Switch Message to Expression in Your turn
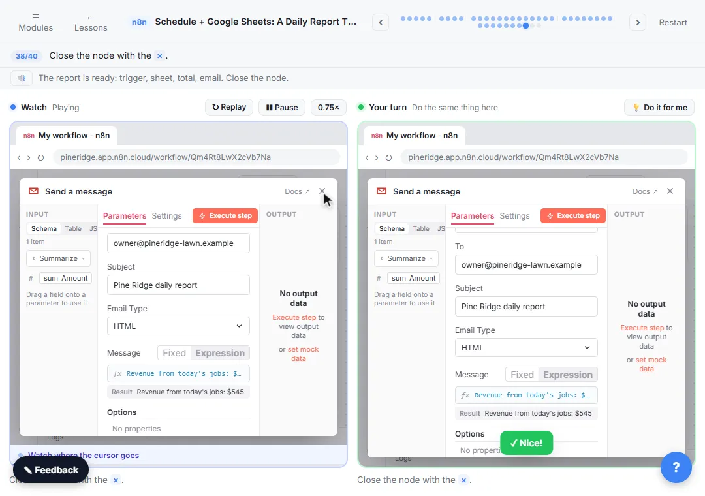This screenshot has height=496, width=705. [568, 375]
